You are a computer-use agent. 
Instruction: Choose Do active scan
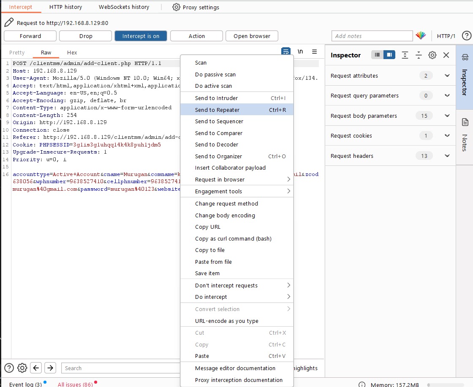(x=237, y=86)
